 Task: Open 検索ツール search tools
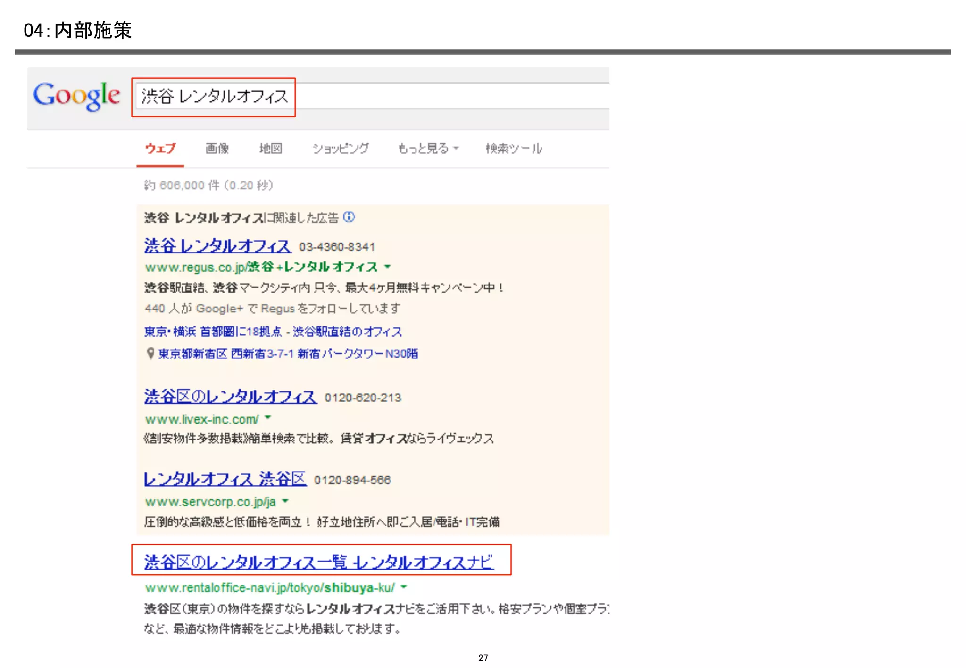(x=514, y=149)
